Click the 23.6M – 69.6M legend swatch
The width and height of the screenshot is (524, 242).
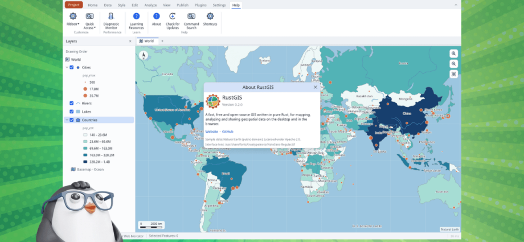click(x=85, y=141)
